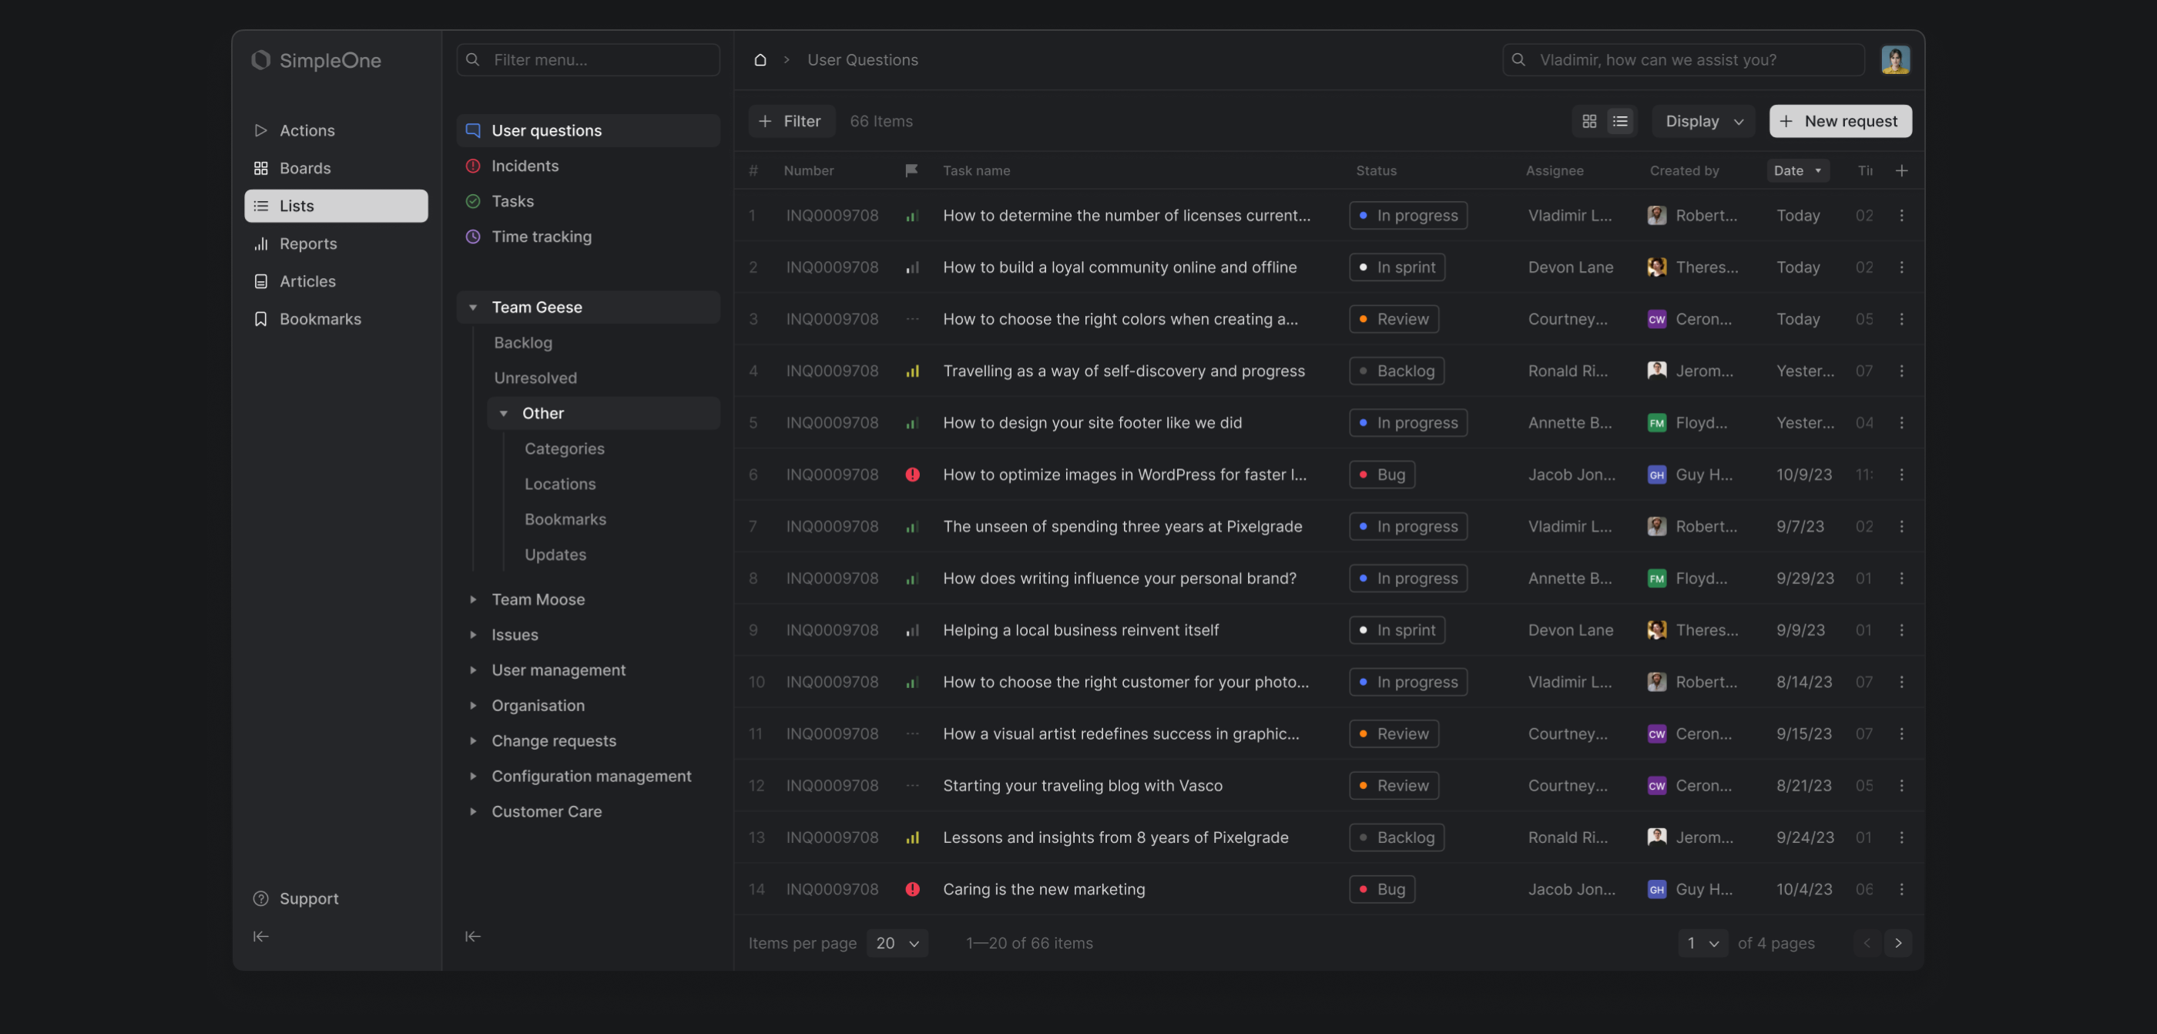Open items per page dropdown
2157x1034 pixels.
point(897,943)
